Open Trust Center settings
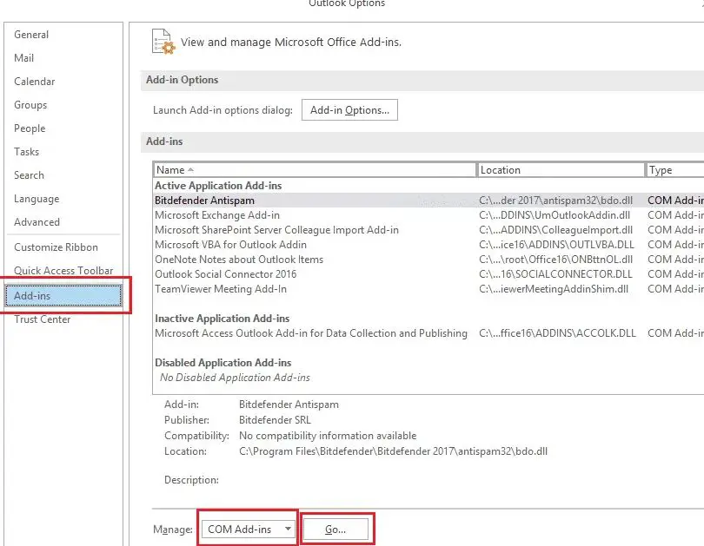Screen dimensions: 704x546 pos(43,319)
